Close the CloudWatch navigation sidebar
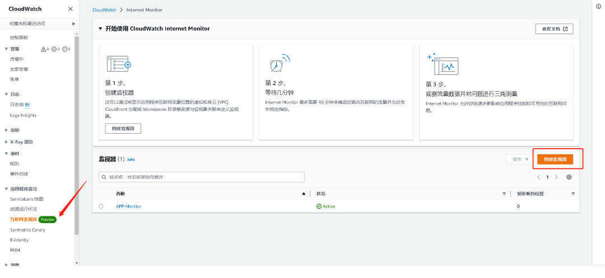This screenshot has width=605, height=278. (70, 9)
